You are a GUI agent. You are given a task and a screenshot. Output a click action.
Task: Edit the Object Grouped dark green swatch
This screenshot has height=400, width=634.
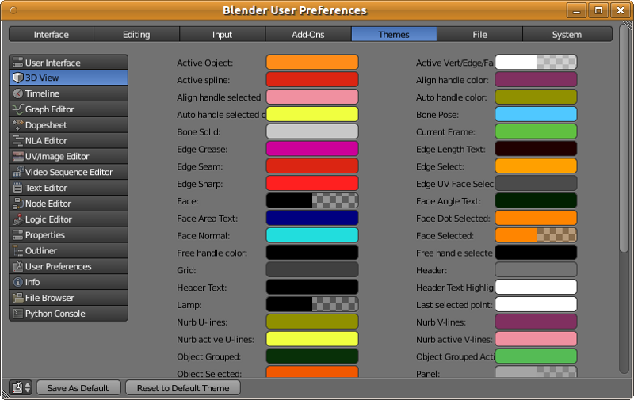coord(312,356)
